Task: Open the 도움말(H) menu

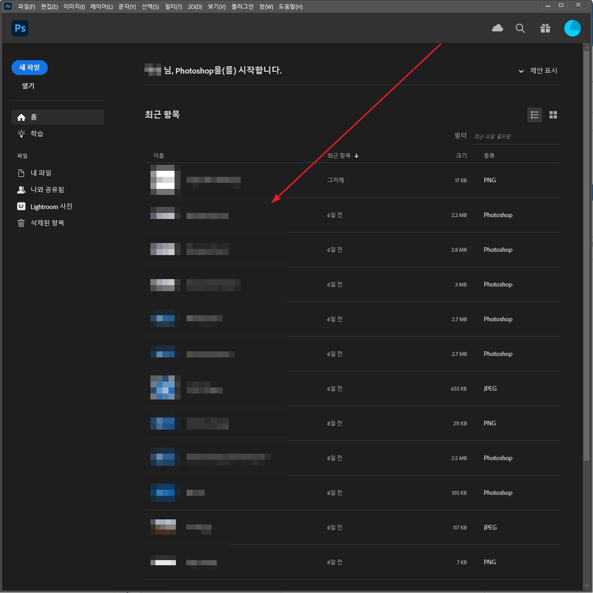Action: coord(291,6)
